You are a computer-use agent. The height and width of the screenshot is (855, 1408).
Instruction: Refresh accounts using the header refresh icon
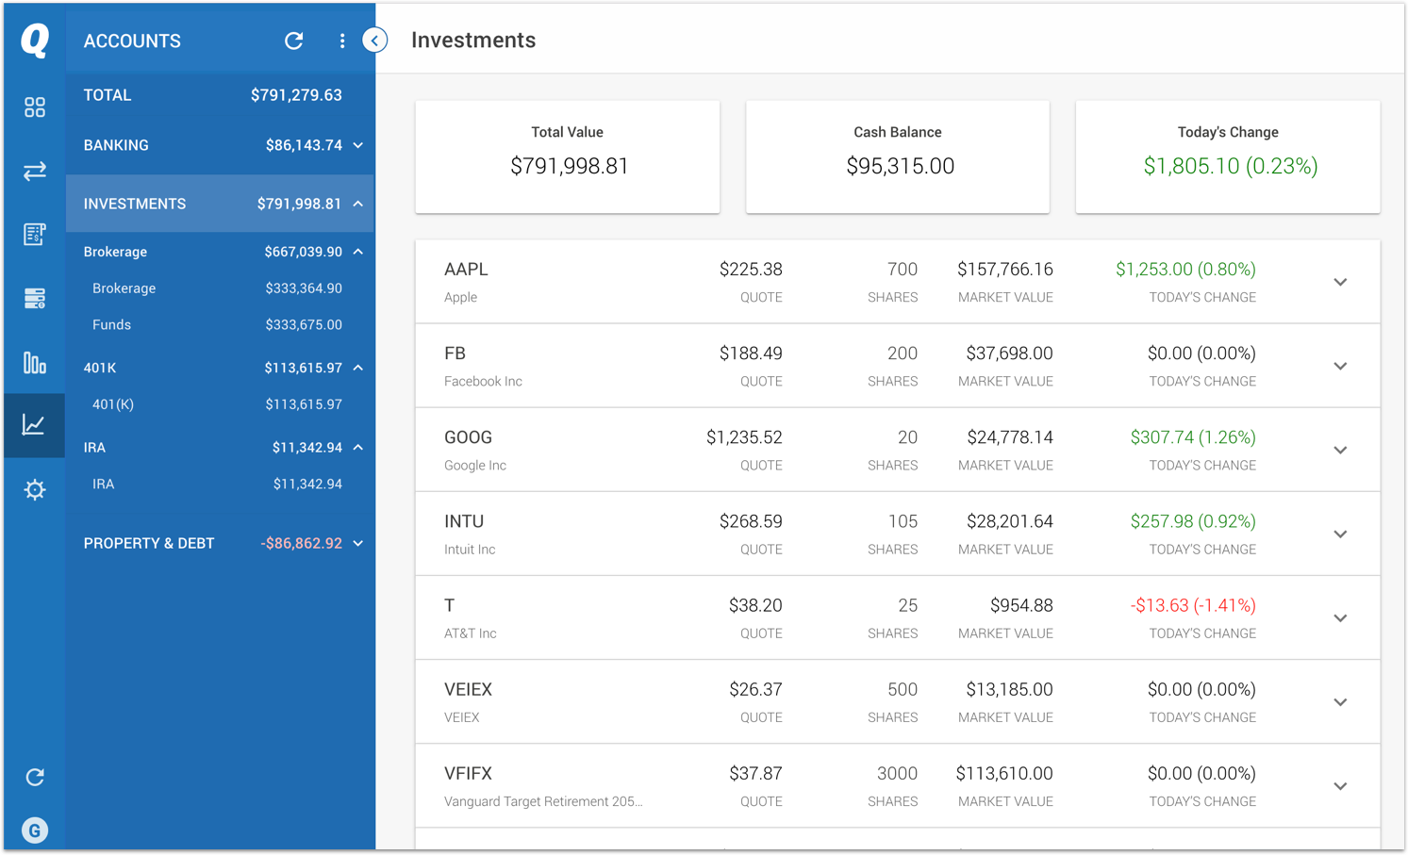[x=294, y=41]
